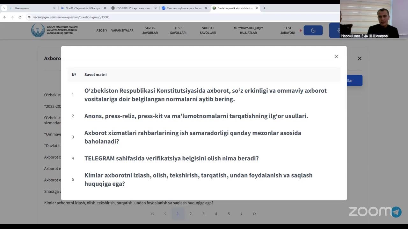Select pagination page 4
The width and height of the screenshot is (408, 229).
click(x=216, y=214)
